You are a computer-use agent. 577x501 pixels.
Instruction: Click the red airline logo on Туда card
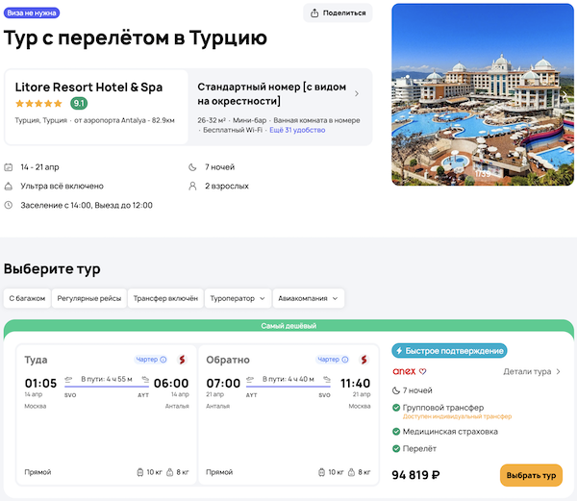[x=181, y=361]
